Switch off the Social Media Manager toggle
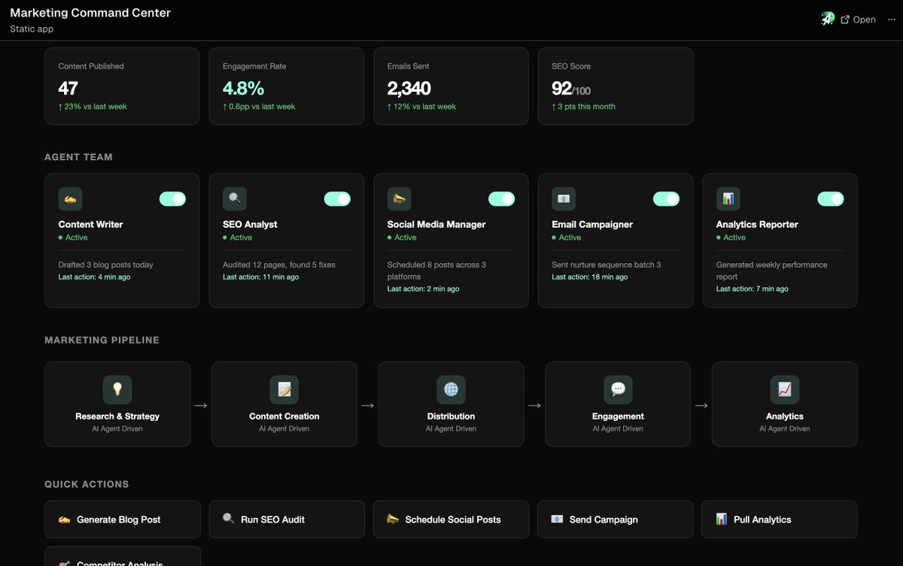This screenshot has width=903, height=566. (x=501, y=199)
